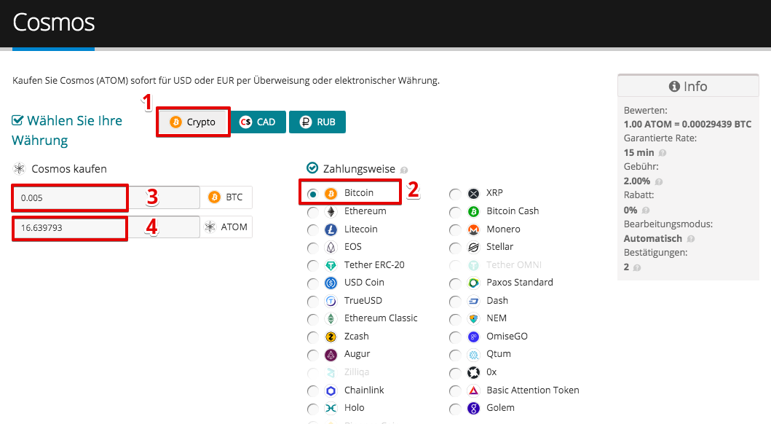
Task: Click the Info panel header
Action: [x=688, y=86]
